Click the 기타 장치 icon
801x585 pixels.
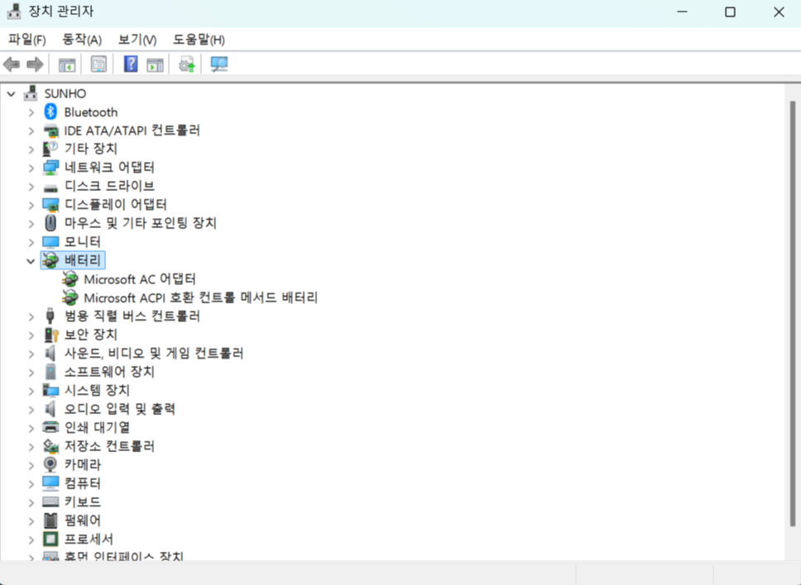[x=50, y=149]
